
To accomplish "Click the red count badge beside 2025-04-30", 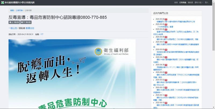I will click(166, 65).
